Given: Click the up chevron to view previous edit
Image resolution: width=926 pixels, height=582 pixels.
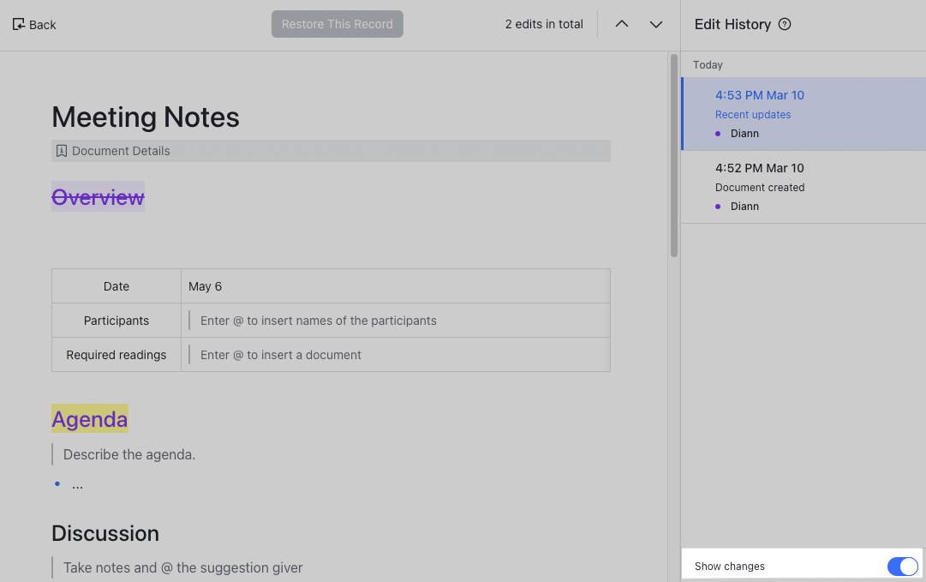Looking at the screenshot, I should [622, 24].
